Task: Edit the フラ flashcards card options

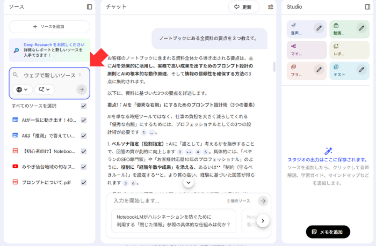Action: (319, 70)
